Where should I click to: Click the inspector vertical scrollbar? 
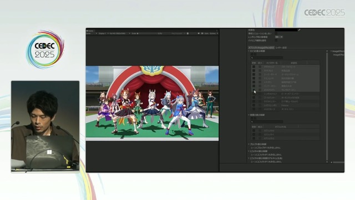(327, 106)
